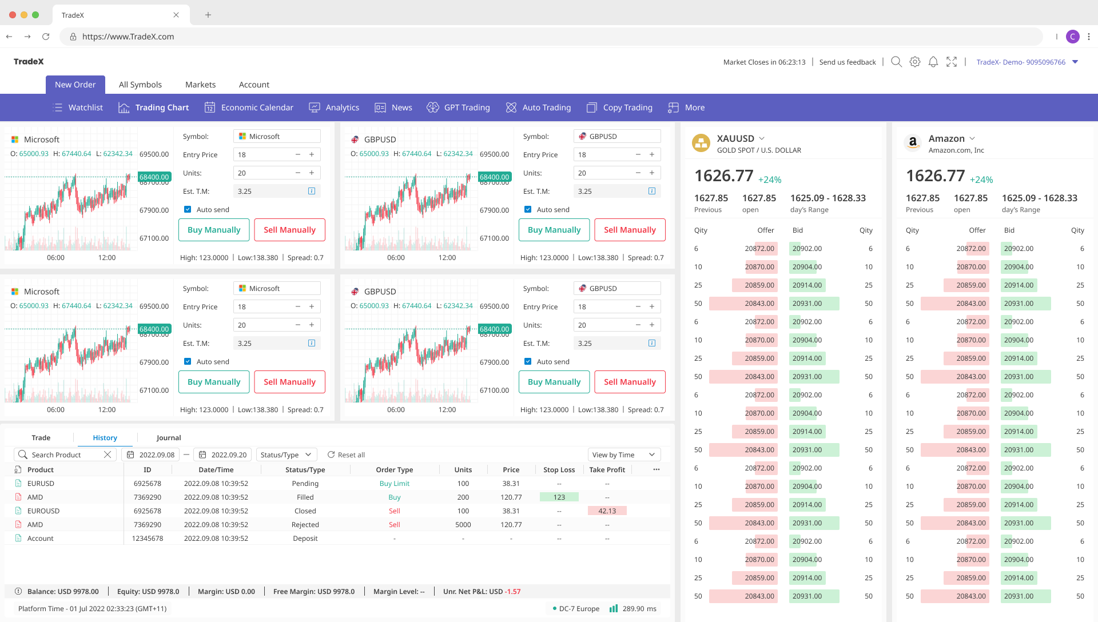Open the Analytics section
This screenshot has height=622, width=1098.
click(342, 107)
